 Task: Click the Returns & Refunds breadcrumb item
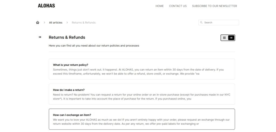coord(84,23)
